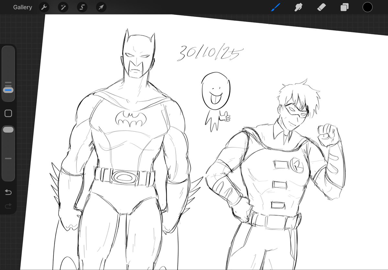This screenshot has width=388, height=270.
Task: Select the Smudge finger tool
Action: tap(299, 7)
